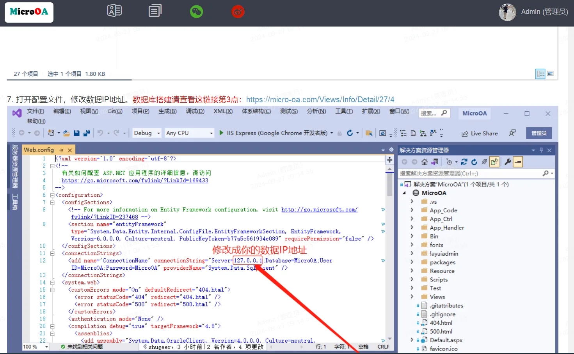Open the 100 % zoom dropdown
This screenshot has width=574, height=354.
(x=36, y=347)
